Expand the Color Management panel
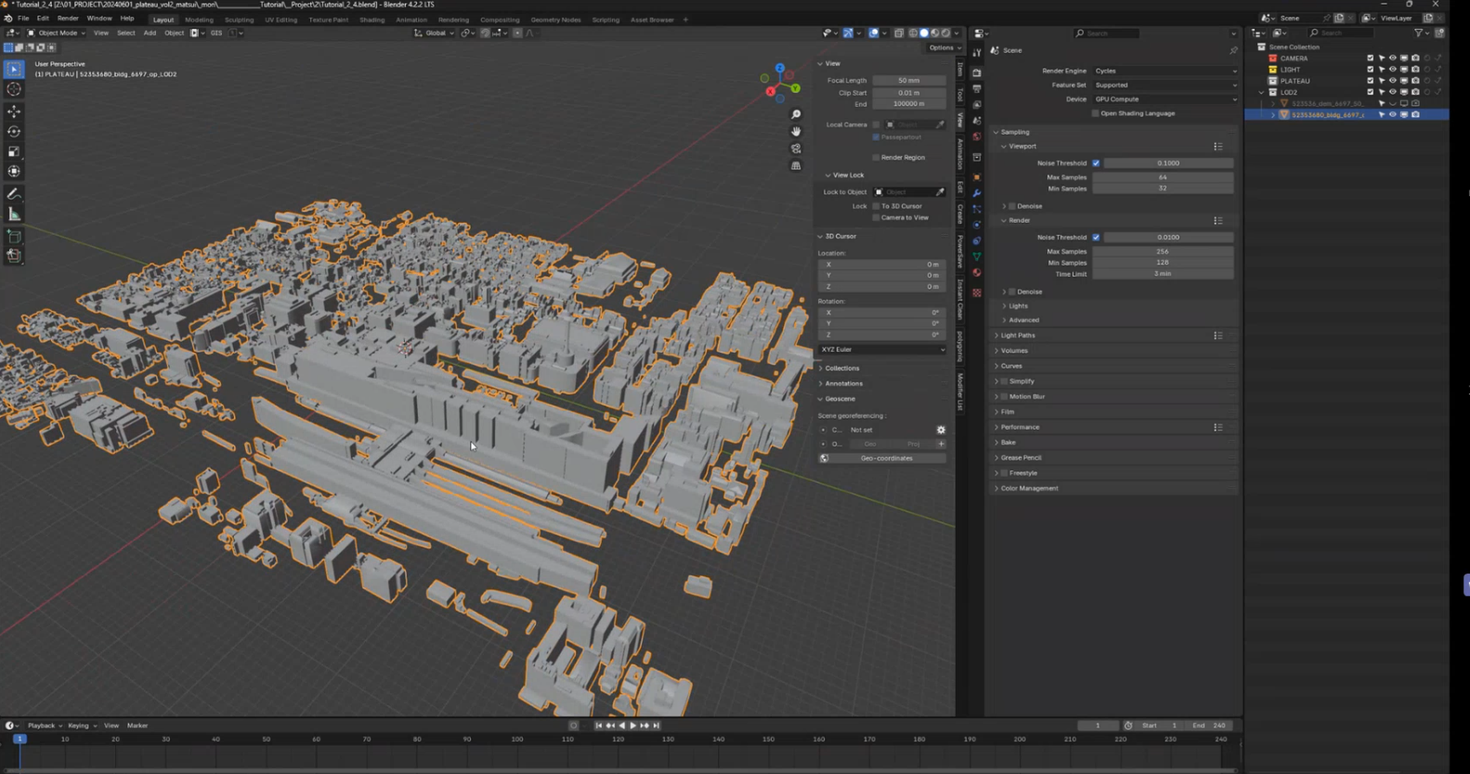 point(1029,488)
